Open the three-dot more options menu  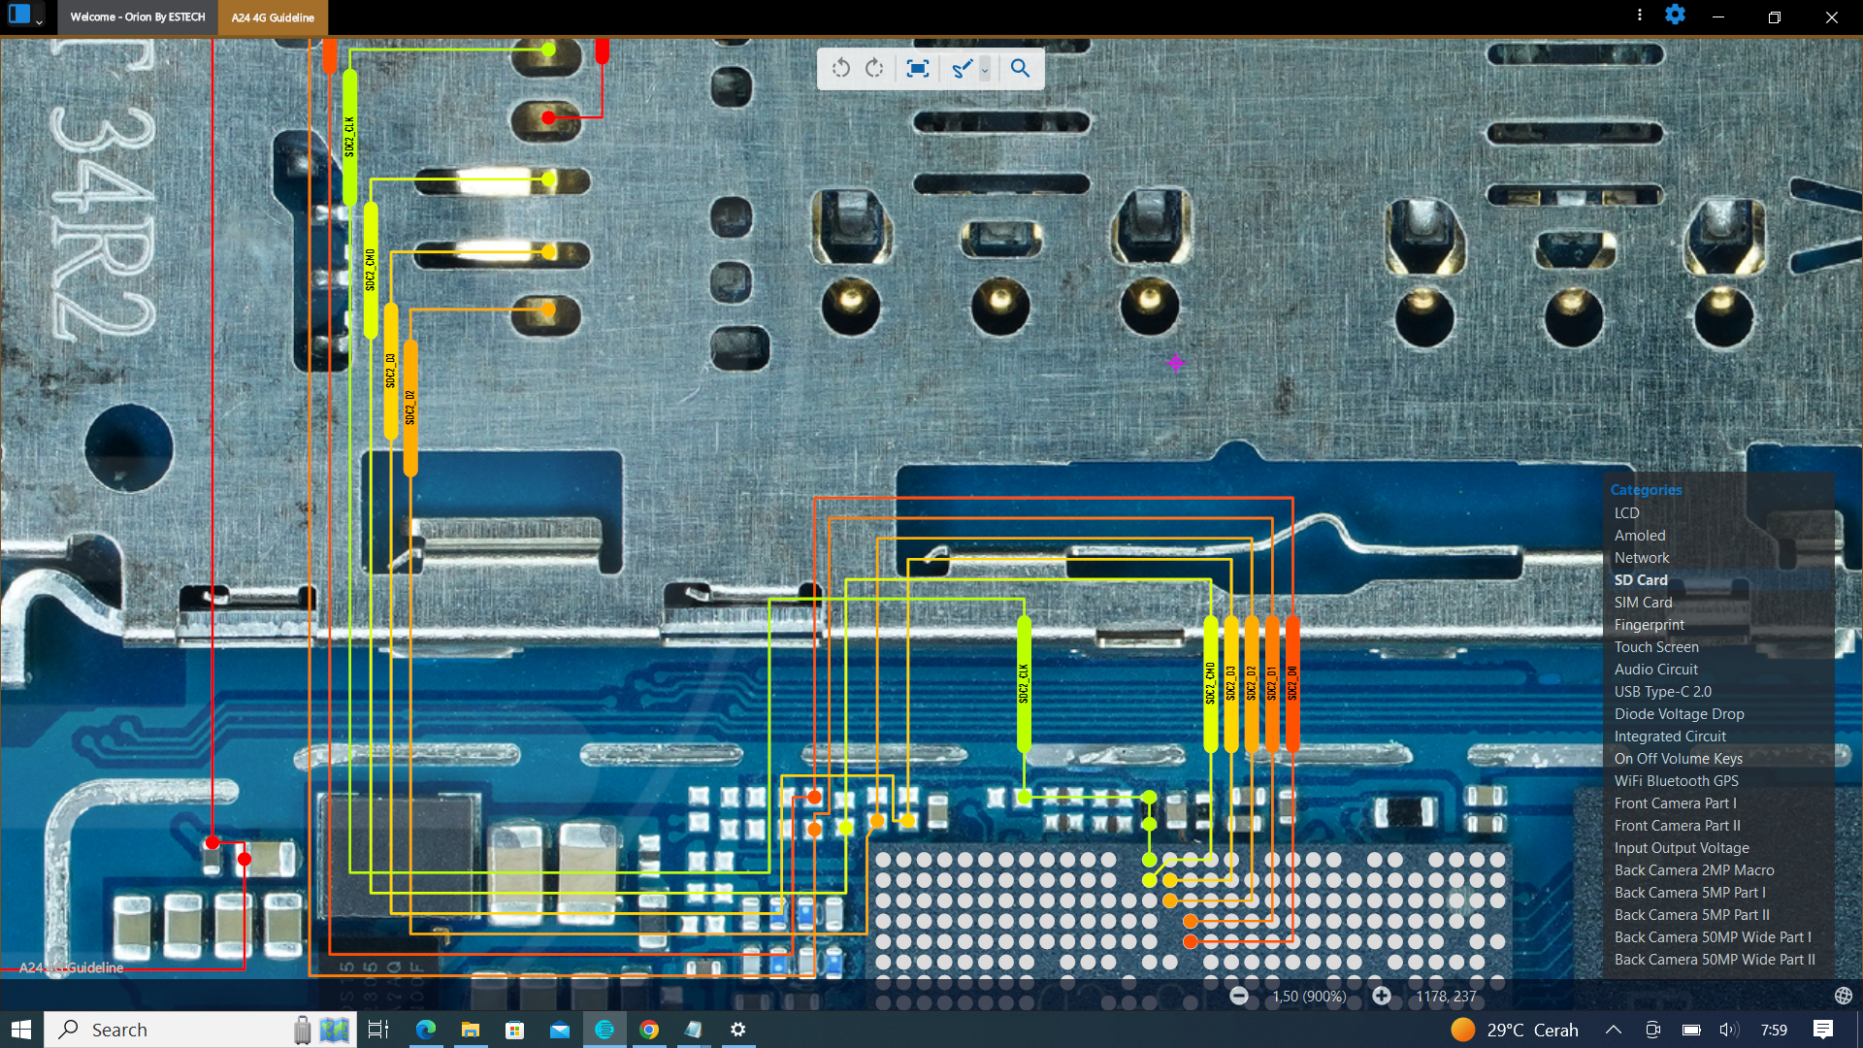tap(1640, 16)
